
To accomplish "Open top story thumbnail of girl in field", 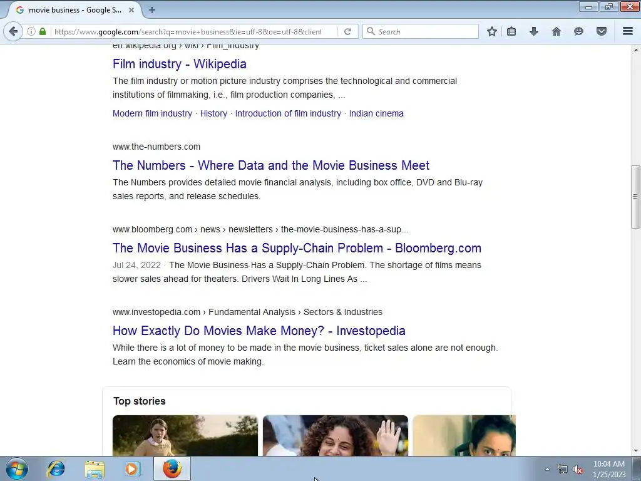I will click(x=185, y=436).
